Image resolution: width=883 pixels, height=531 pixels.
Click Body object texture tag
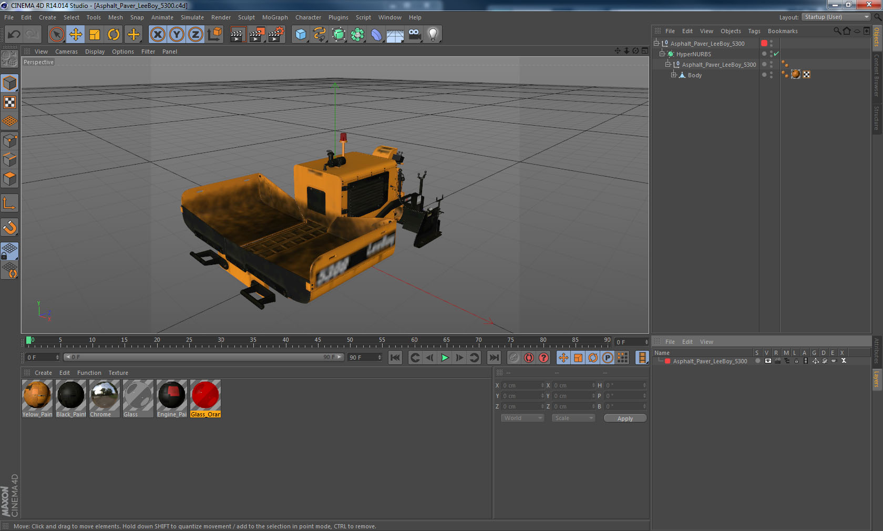pos(795,74)
